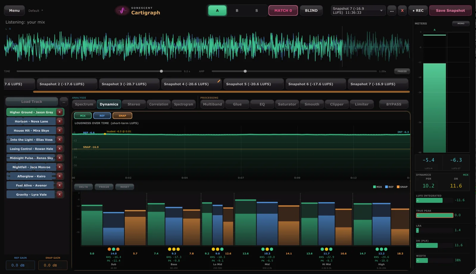Click the Cartigraph logo icon

pyautogui.click(x=122, y=10)
